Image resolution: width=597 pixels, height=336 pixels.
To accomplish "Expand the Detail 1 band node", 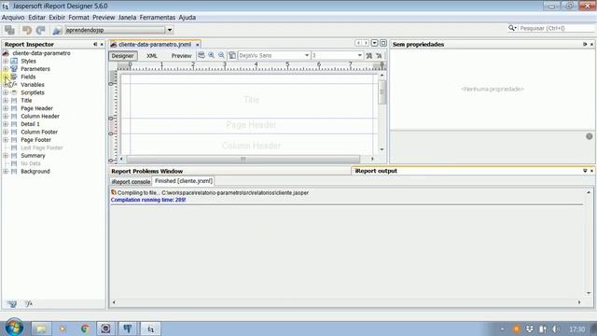I will [x=6, y=124].
